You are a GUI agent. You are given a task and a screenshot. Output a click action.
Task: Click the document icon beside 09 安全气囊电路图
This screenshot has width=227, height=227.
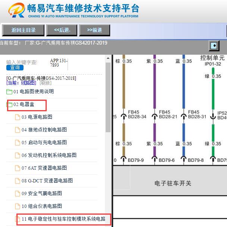tap(18, 194)
